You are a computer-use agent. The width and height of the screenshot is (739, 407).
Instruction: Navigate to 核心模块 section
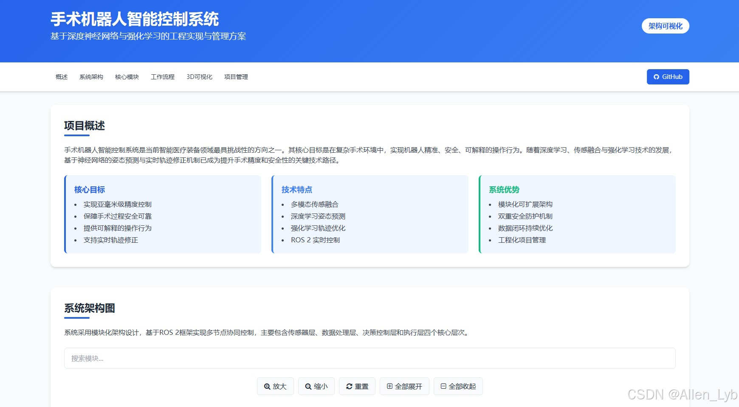pyautogui.click(x=127, y=77)
